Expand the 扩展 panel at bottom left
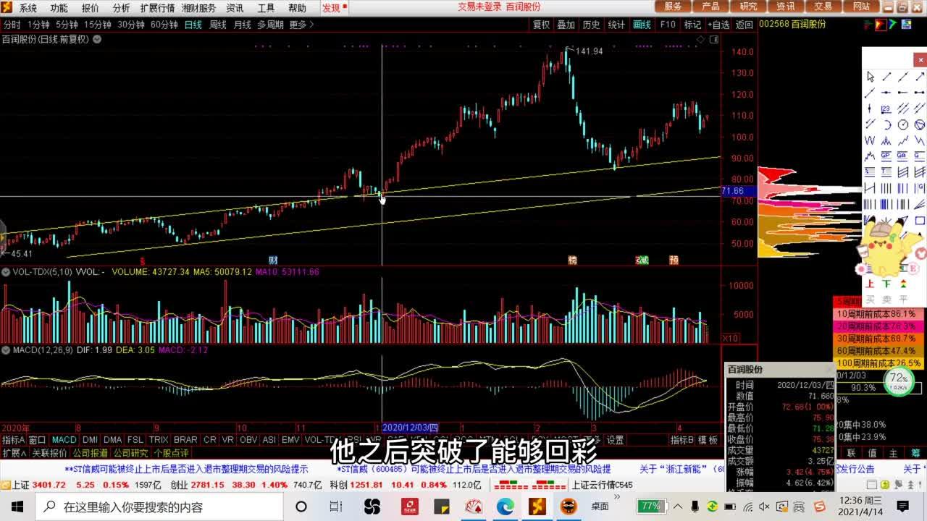The height and width of the screenshot is (521, 927). (x=14, y=453)
